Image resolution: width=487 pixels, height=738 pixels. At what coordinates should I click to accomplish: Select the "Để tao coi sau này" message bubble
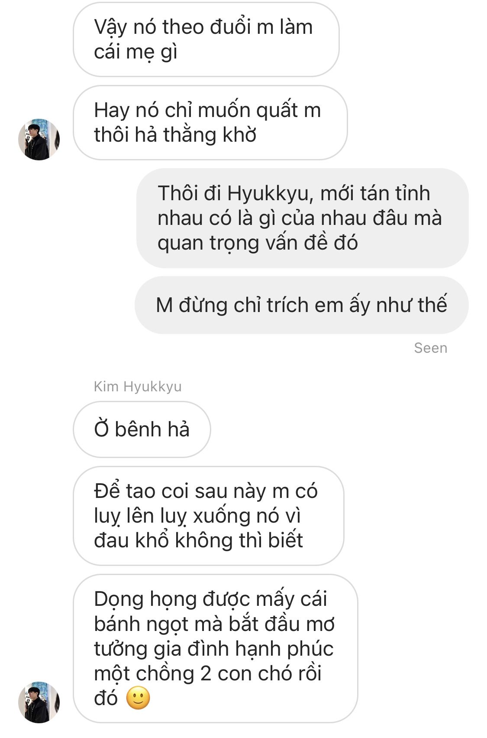click(209, 516)
